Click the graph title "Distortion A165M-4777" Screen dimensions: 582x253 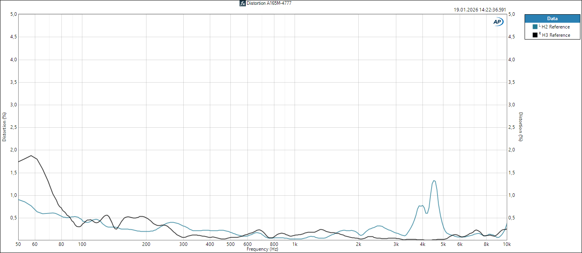click(269, 3)
